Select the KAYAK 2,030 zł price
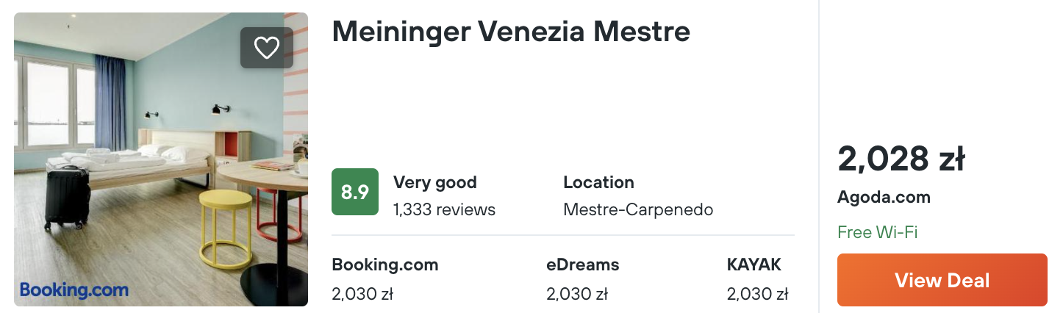1063x313 pixels. pos(757,294)
